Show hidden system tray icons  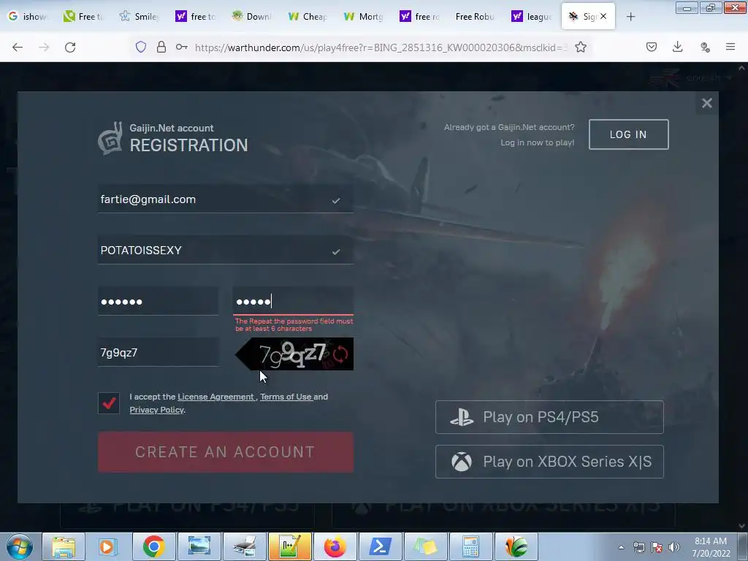[x=621, y=547]
